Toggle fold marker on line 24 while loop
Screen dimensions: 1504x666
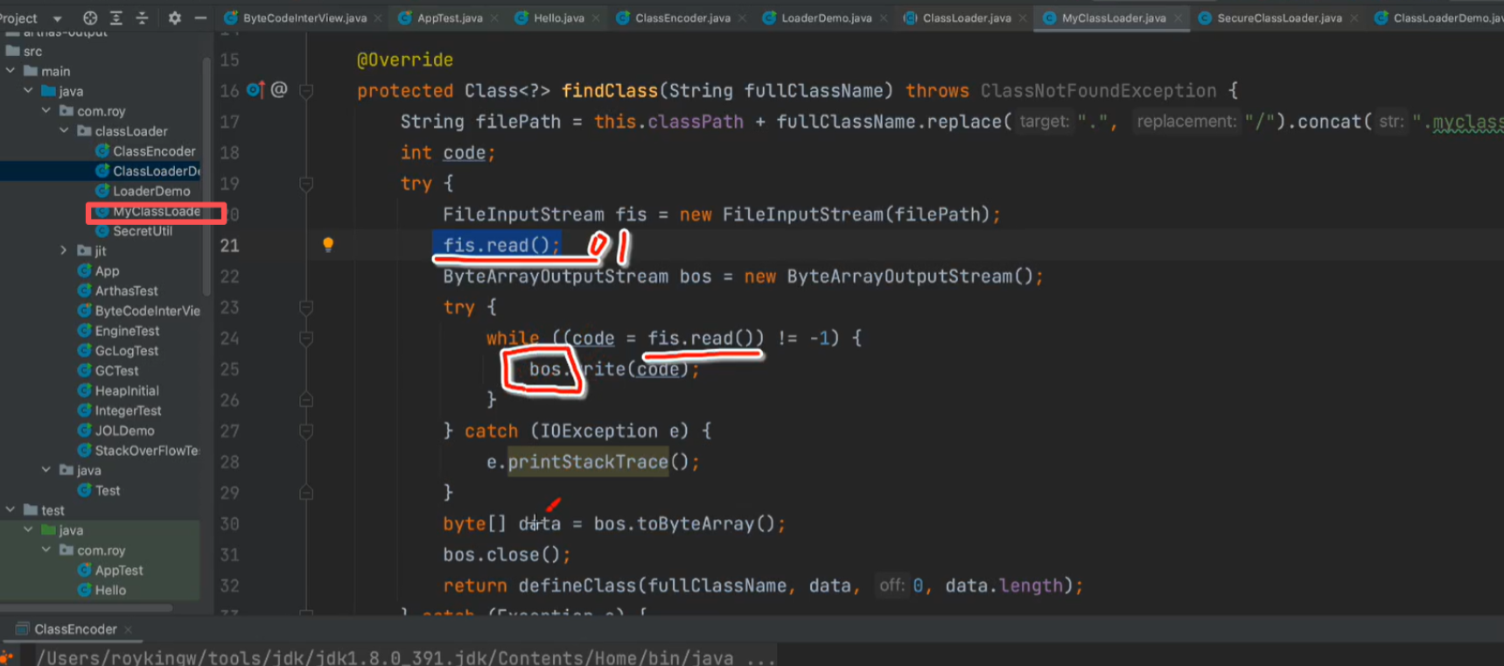pyautogui.click(x=306, y=338)
